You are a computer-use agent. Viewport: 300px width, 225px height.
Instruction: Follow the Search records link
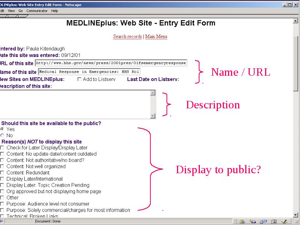[127, 36]
